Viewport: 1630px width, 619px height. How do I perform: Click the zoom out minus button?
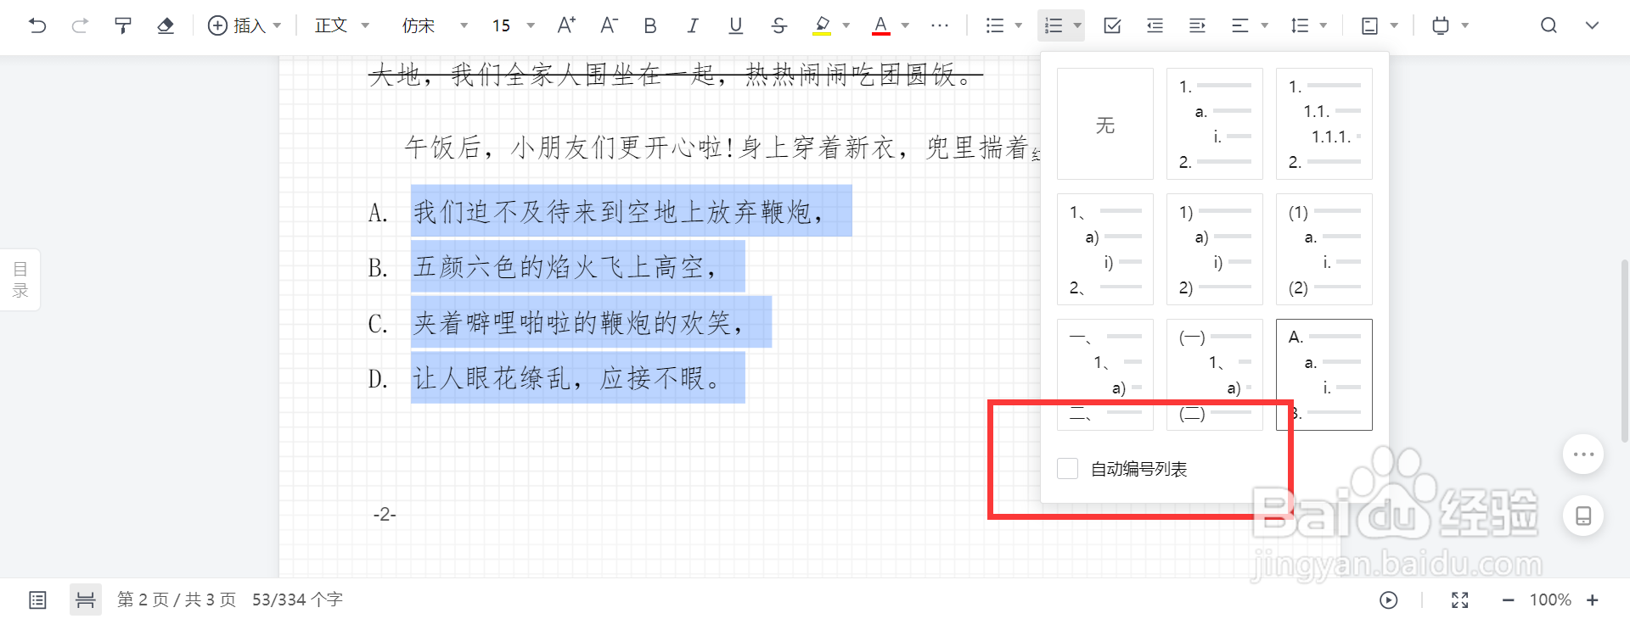1508,600
